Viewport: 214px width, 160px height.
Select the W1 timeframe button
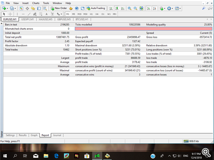109,14
